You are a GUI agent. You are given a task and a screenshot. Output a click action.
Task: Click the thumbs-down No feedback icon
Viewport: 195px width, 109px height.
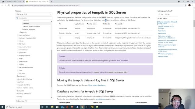(166, 14)
